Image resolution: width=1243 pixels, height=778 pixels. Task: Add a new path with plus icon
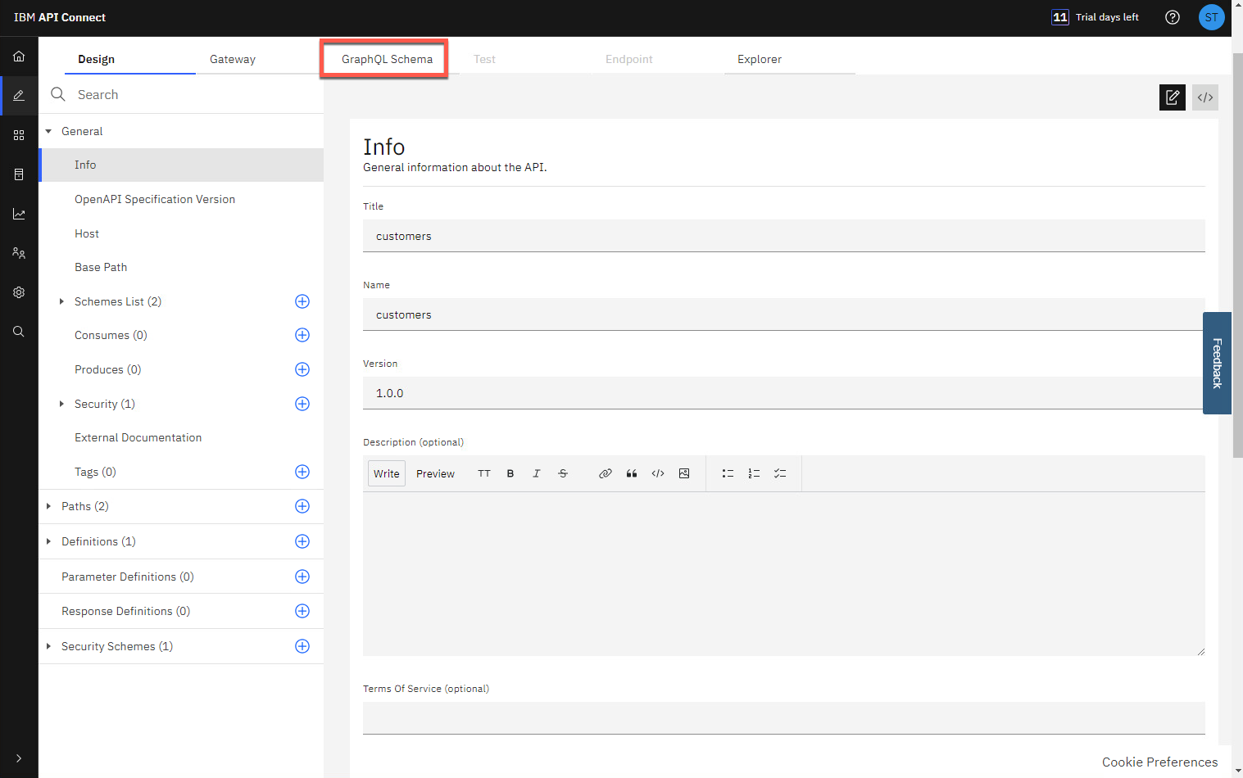[302, 506]
